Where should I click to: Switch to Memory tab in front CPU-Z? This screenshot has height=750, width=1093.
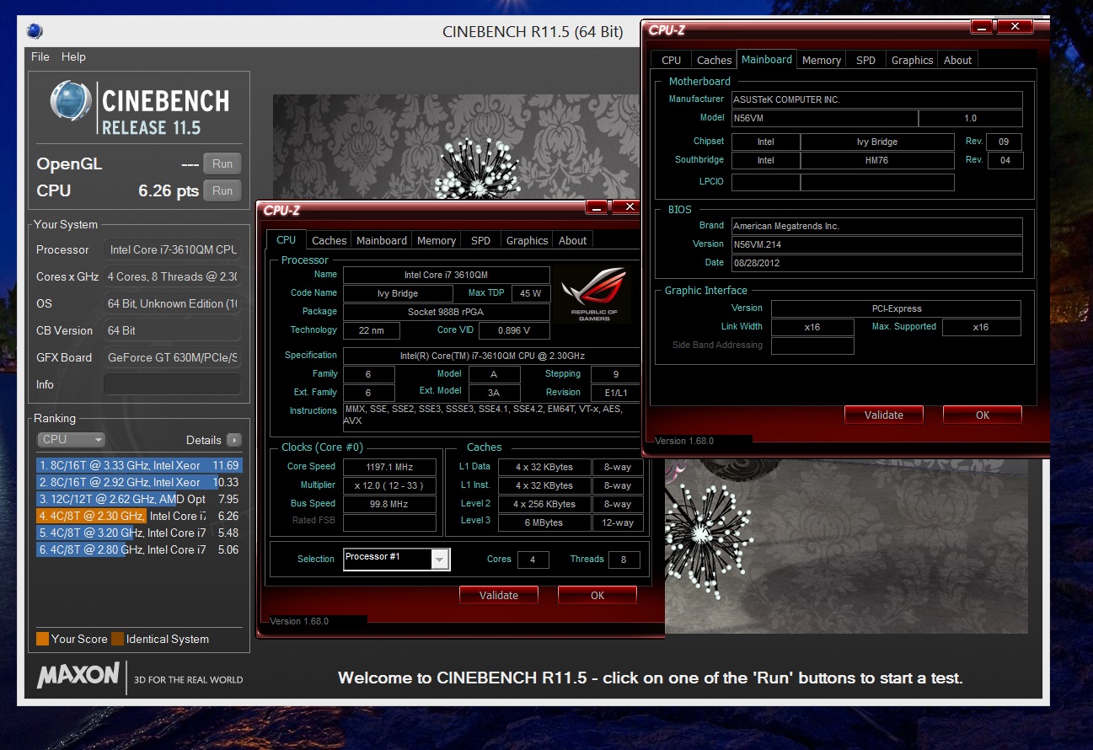click(437, 240)
